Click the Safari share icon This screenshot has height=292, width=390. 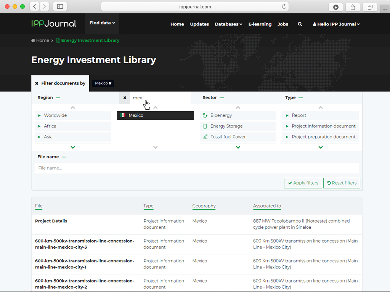pyautogui.click(x=353, y=7)
